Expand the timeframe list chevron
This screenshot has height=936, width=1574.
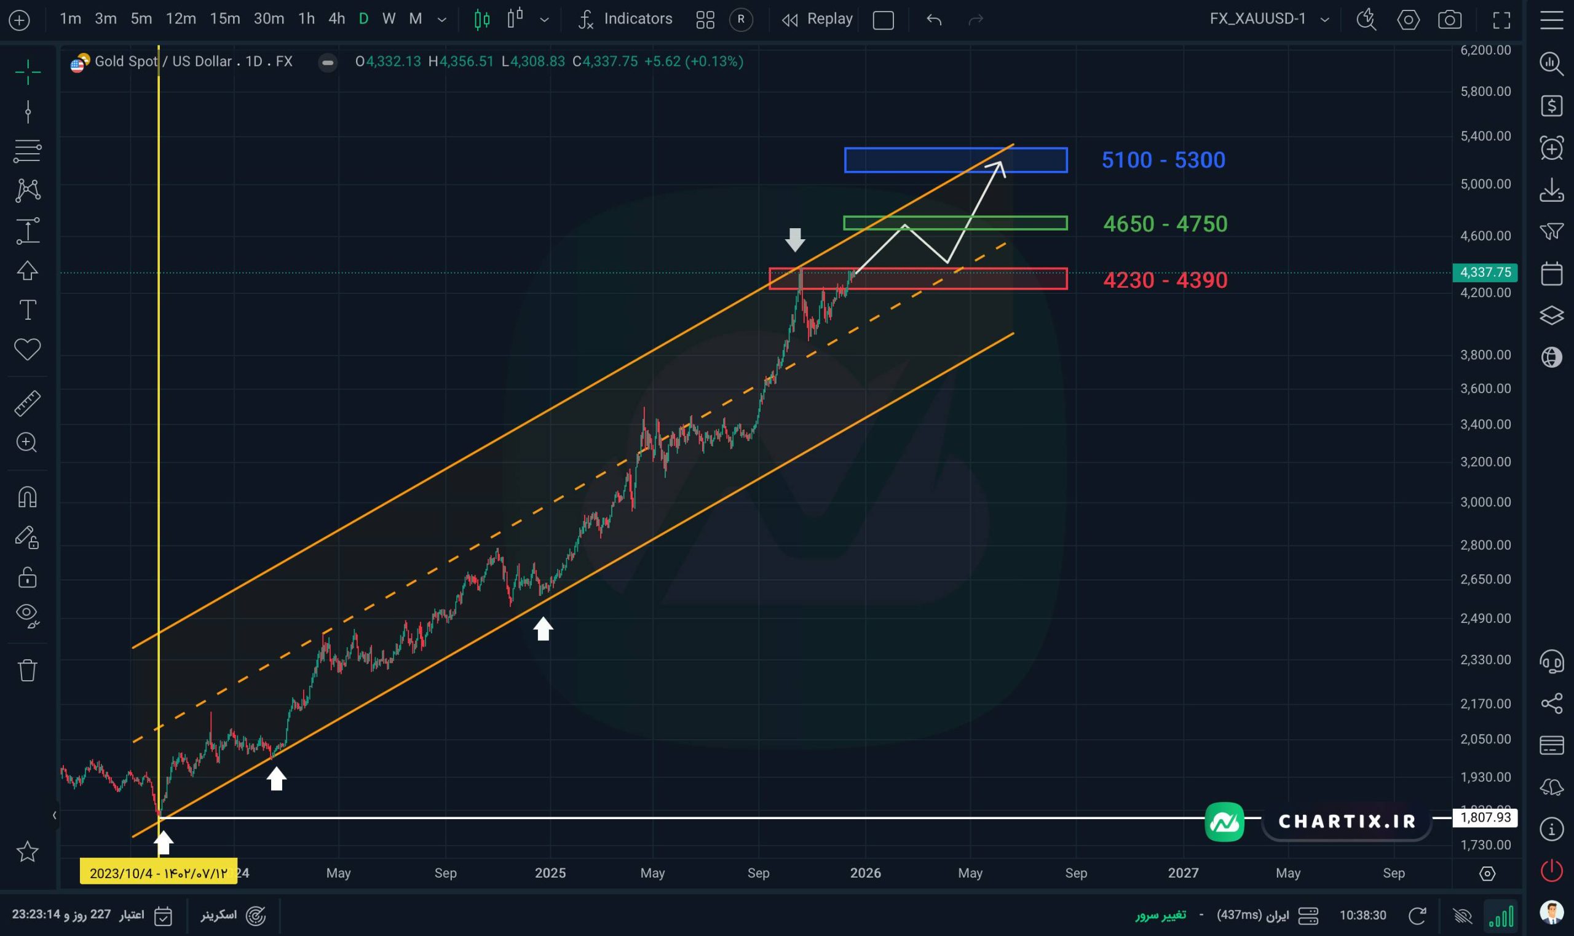tap(442, 20)
